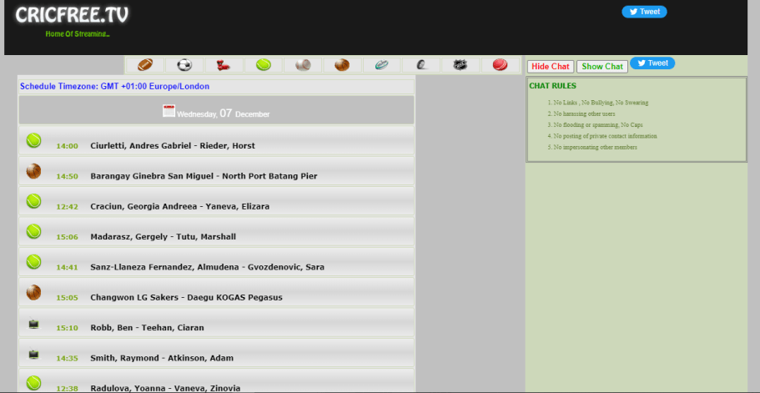The image size is (760, 393).
Task: Open the soccer ball category
Action: [184, 65]
